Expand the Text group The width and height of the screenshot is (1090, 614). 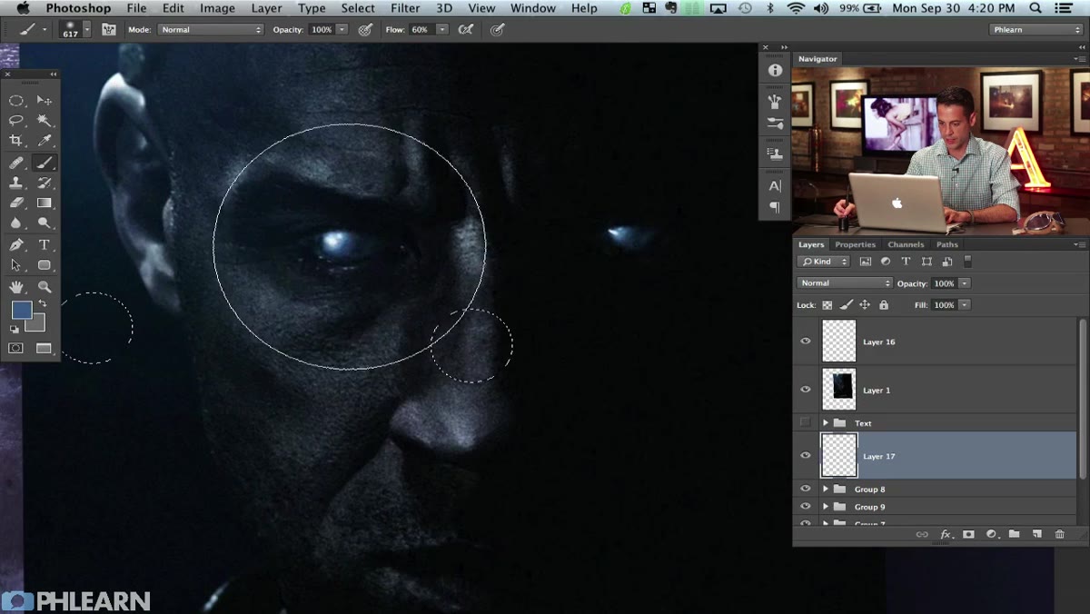click(x=826, y=423)
